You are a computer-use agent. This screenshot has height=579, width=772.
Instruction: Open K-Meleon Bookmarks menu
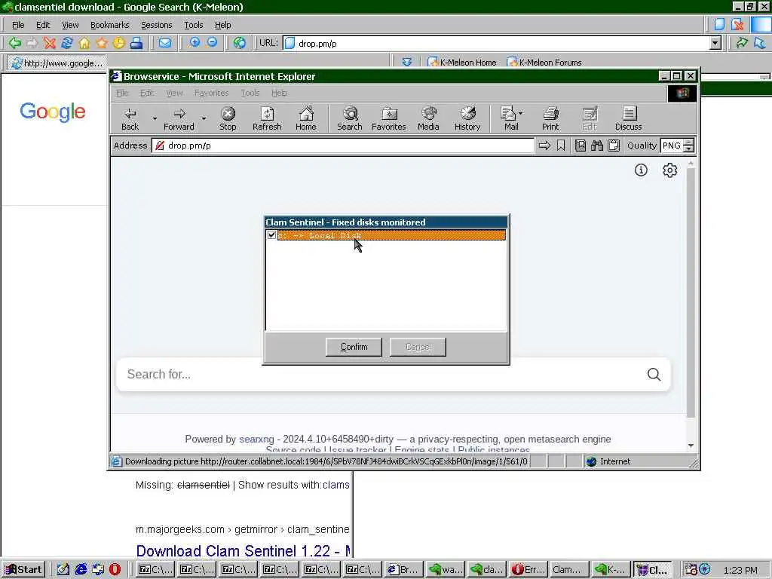tap(110, 25)
